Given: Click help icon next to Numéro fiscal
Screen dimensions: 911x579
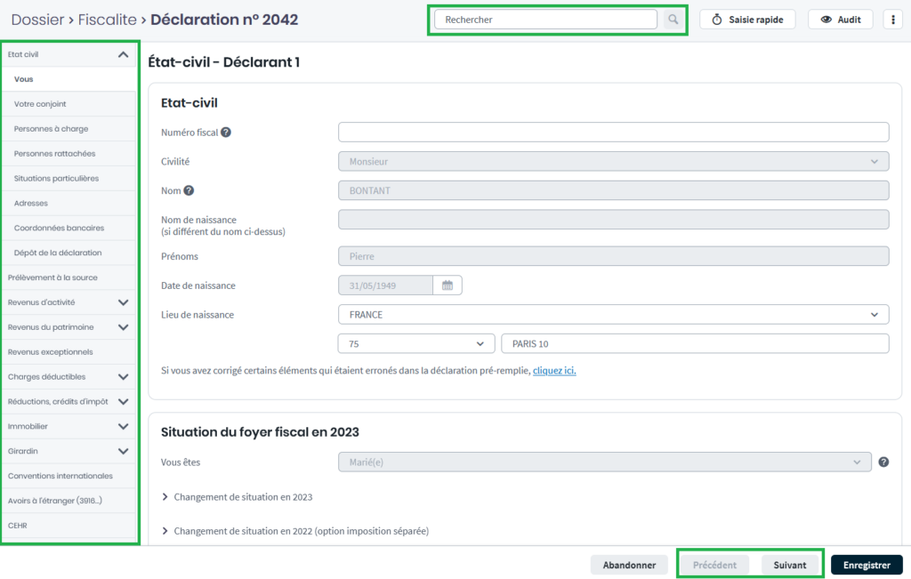Looking at the screenshot, I should pos(226,133).
